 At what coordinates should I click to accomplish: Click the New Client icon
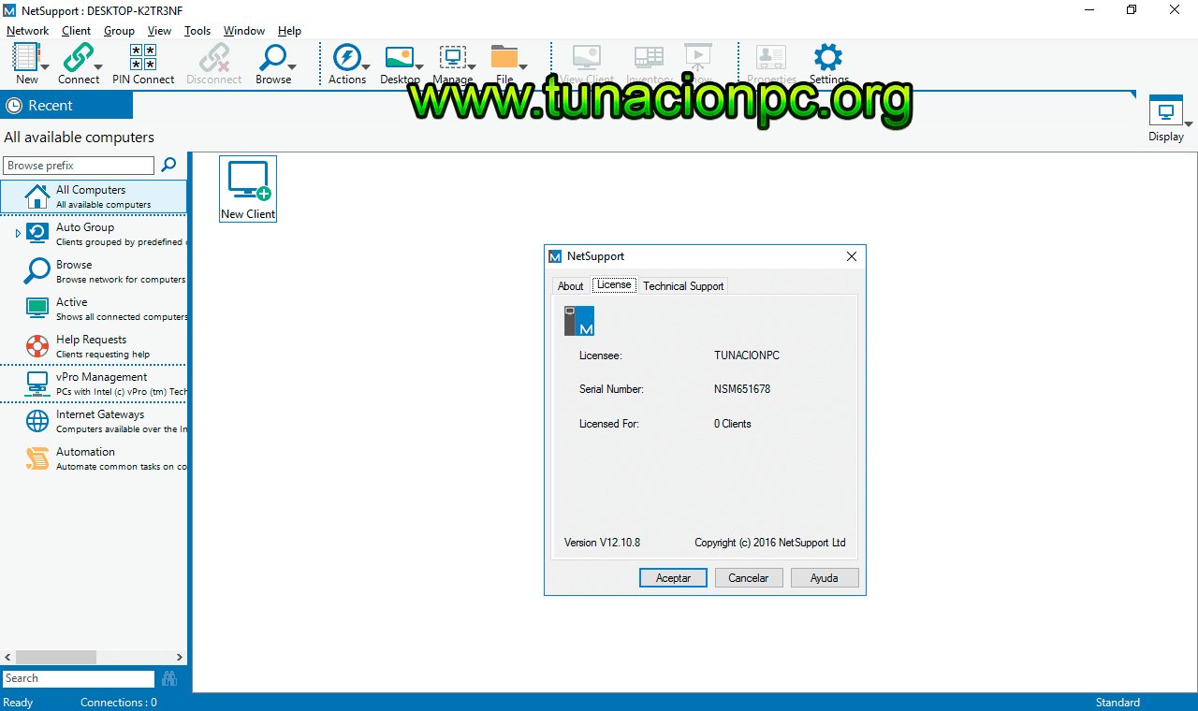[248, 188]
